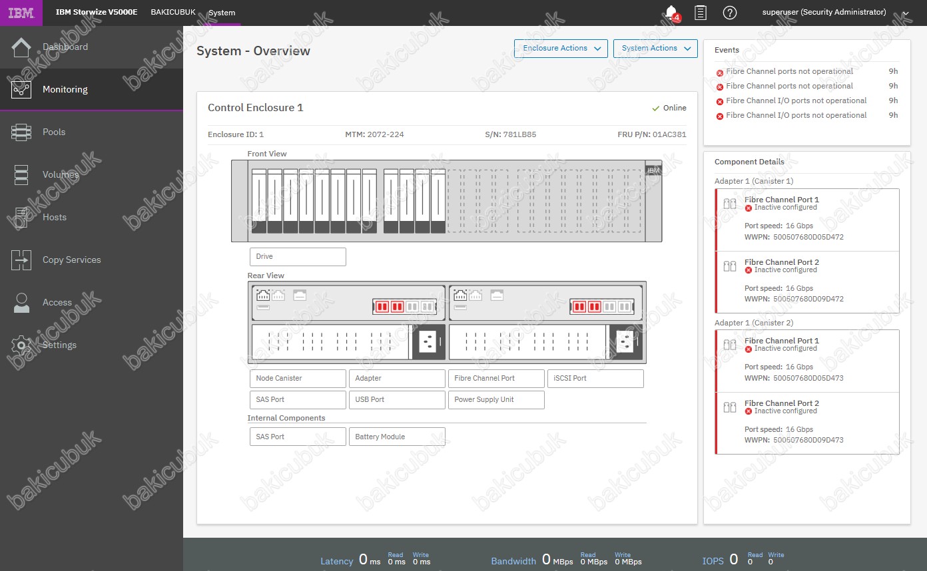Switch to the System tab
Screen dimensions: 927x571
point(222,13)
